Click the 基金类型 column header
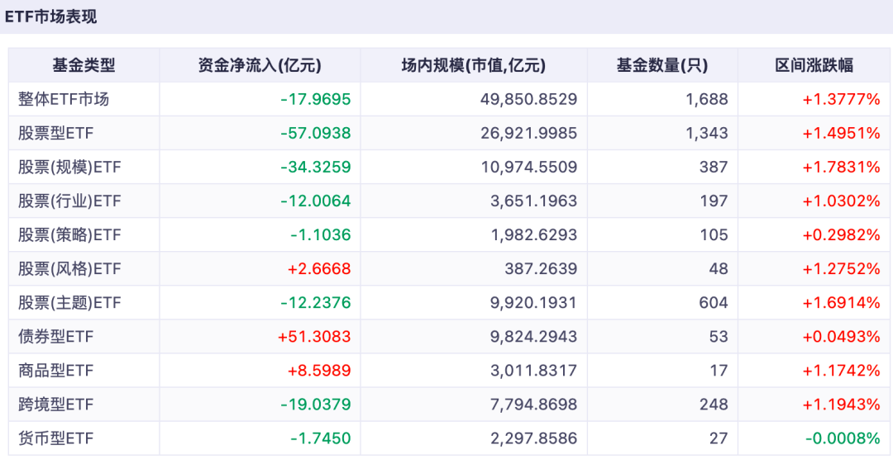This screenshot has height=459, width=893. click(84, 65)
